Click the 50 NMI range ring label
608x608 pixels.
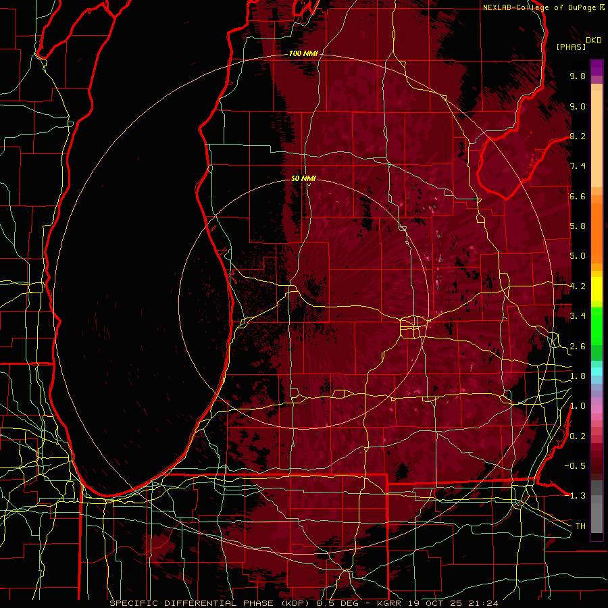point(303,178)
